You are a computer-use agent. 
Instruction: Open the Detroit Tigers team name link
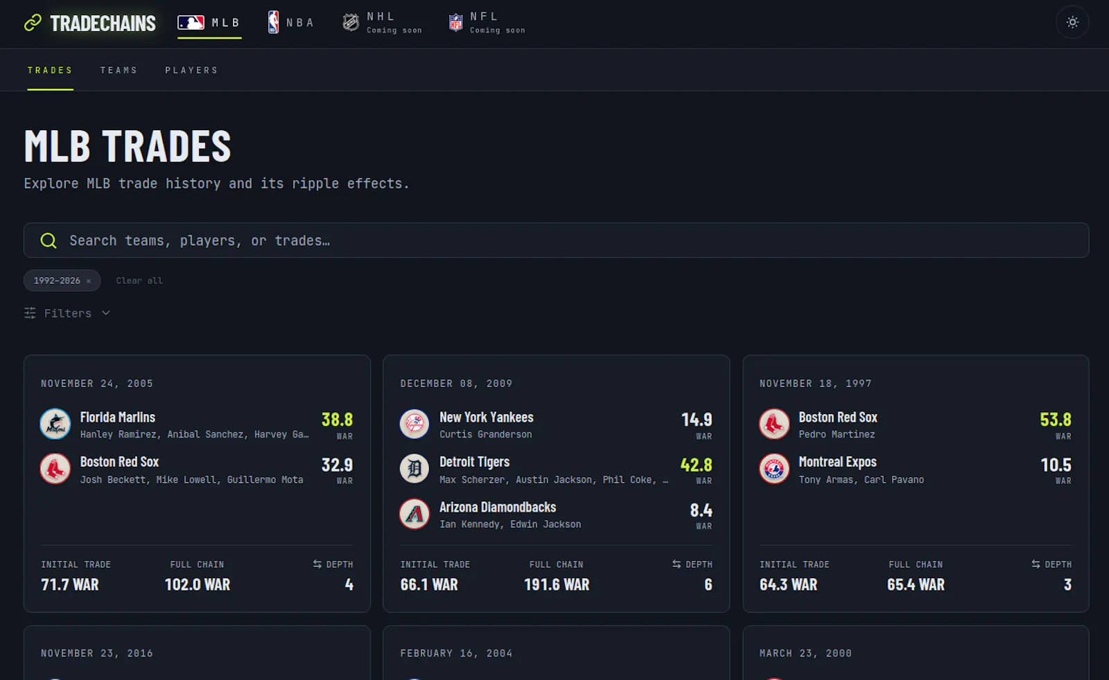(475, 462)
